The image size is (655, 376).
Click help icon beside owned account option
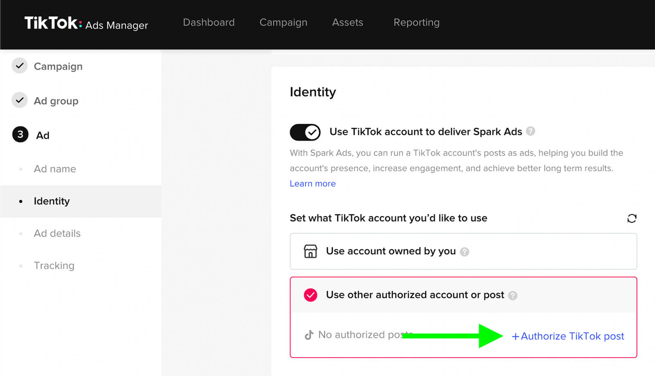464,252
